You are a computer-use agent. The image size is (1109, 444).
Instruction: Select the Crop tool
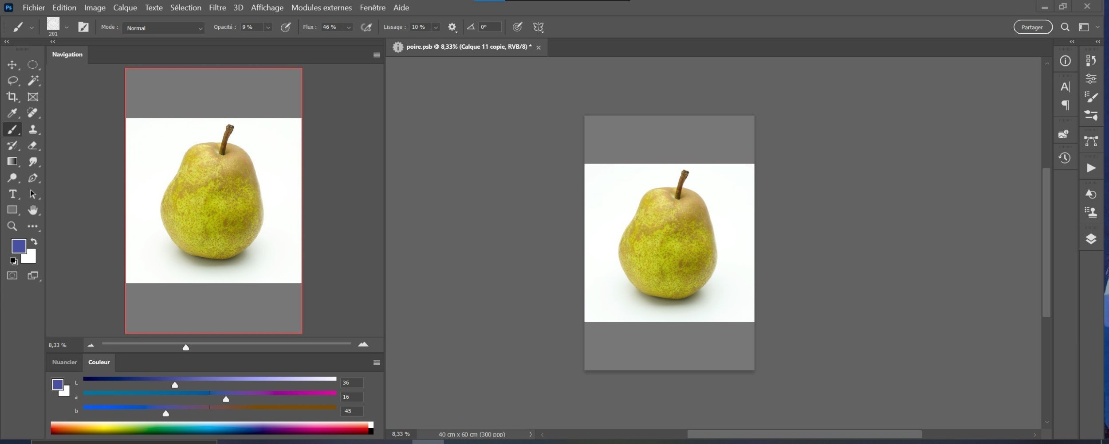point(12,97)
